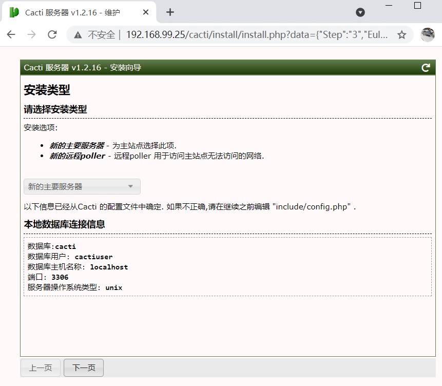Focus the address bar showing 192.168.99.25 URL
Image resolution: width=442 pixels, height=386 pixels.
tap(257, 35)
